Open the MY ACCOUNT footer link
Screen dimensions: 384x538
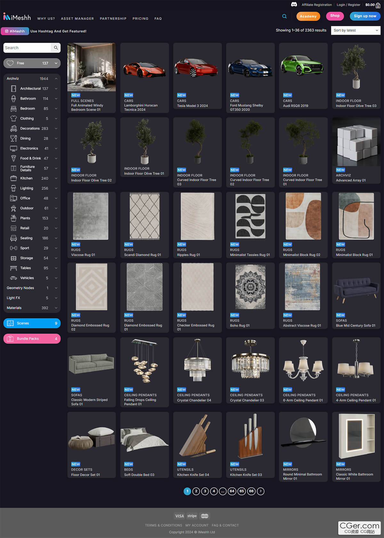[197, 525]
